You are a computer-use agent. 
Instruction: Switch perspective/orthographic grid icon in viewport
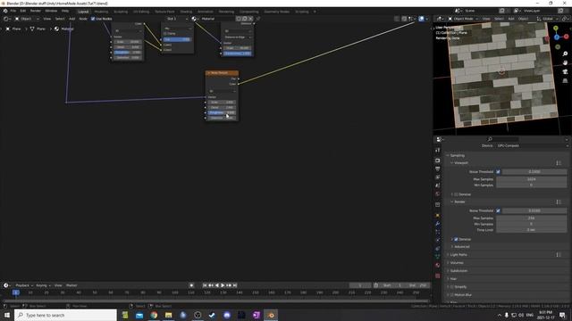pyautogui.click(x=565, y=80)
